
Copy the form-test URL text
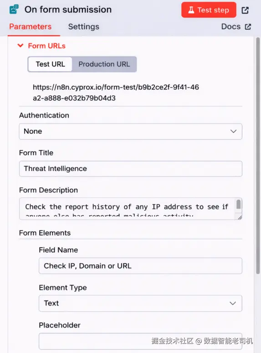pos(116,93)
